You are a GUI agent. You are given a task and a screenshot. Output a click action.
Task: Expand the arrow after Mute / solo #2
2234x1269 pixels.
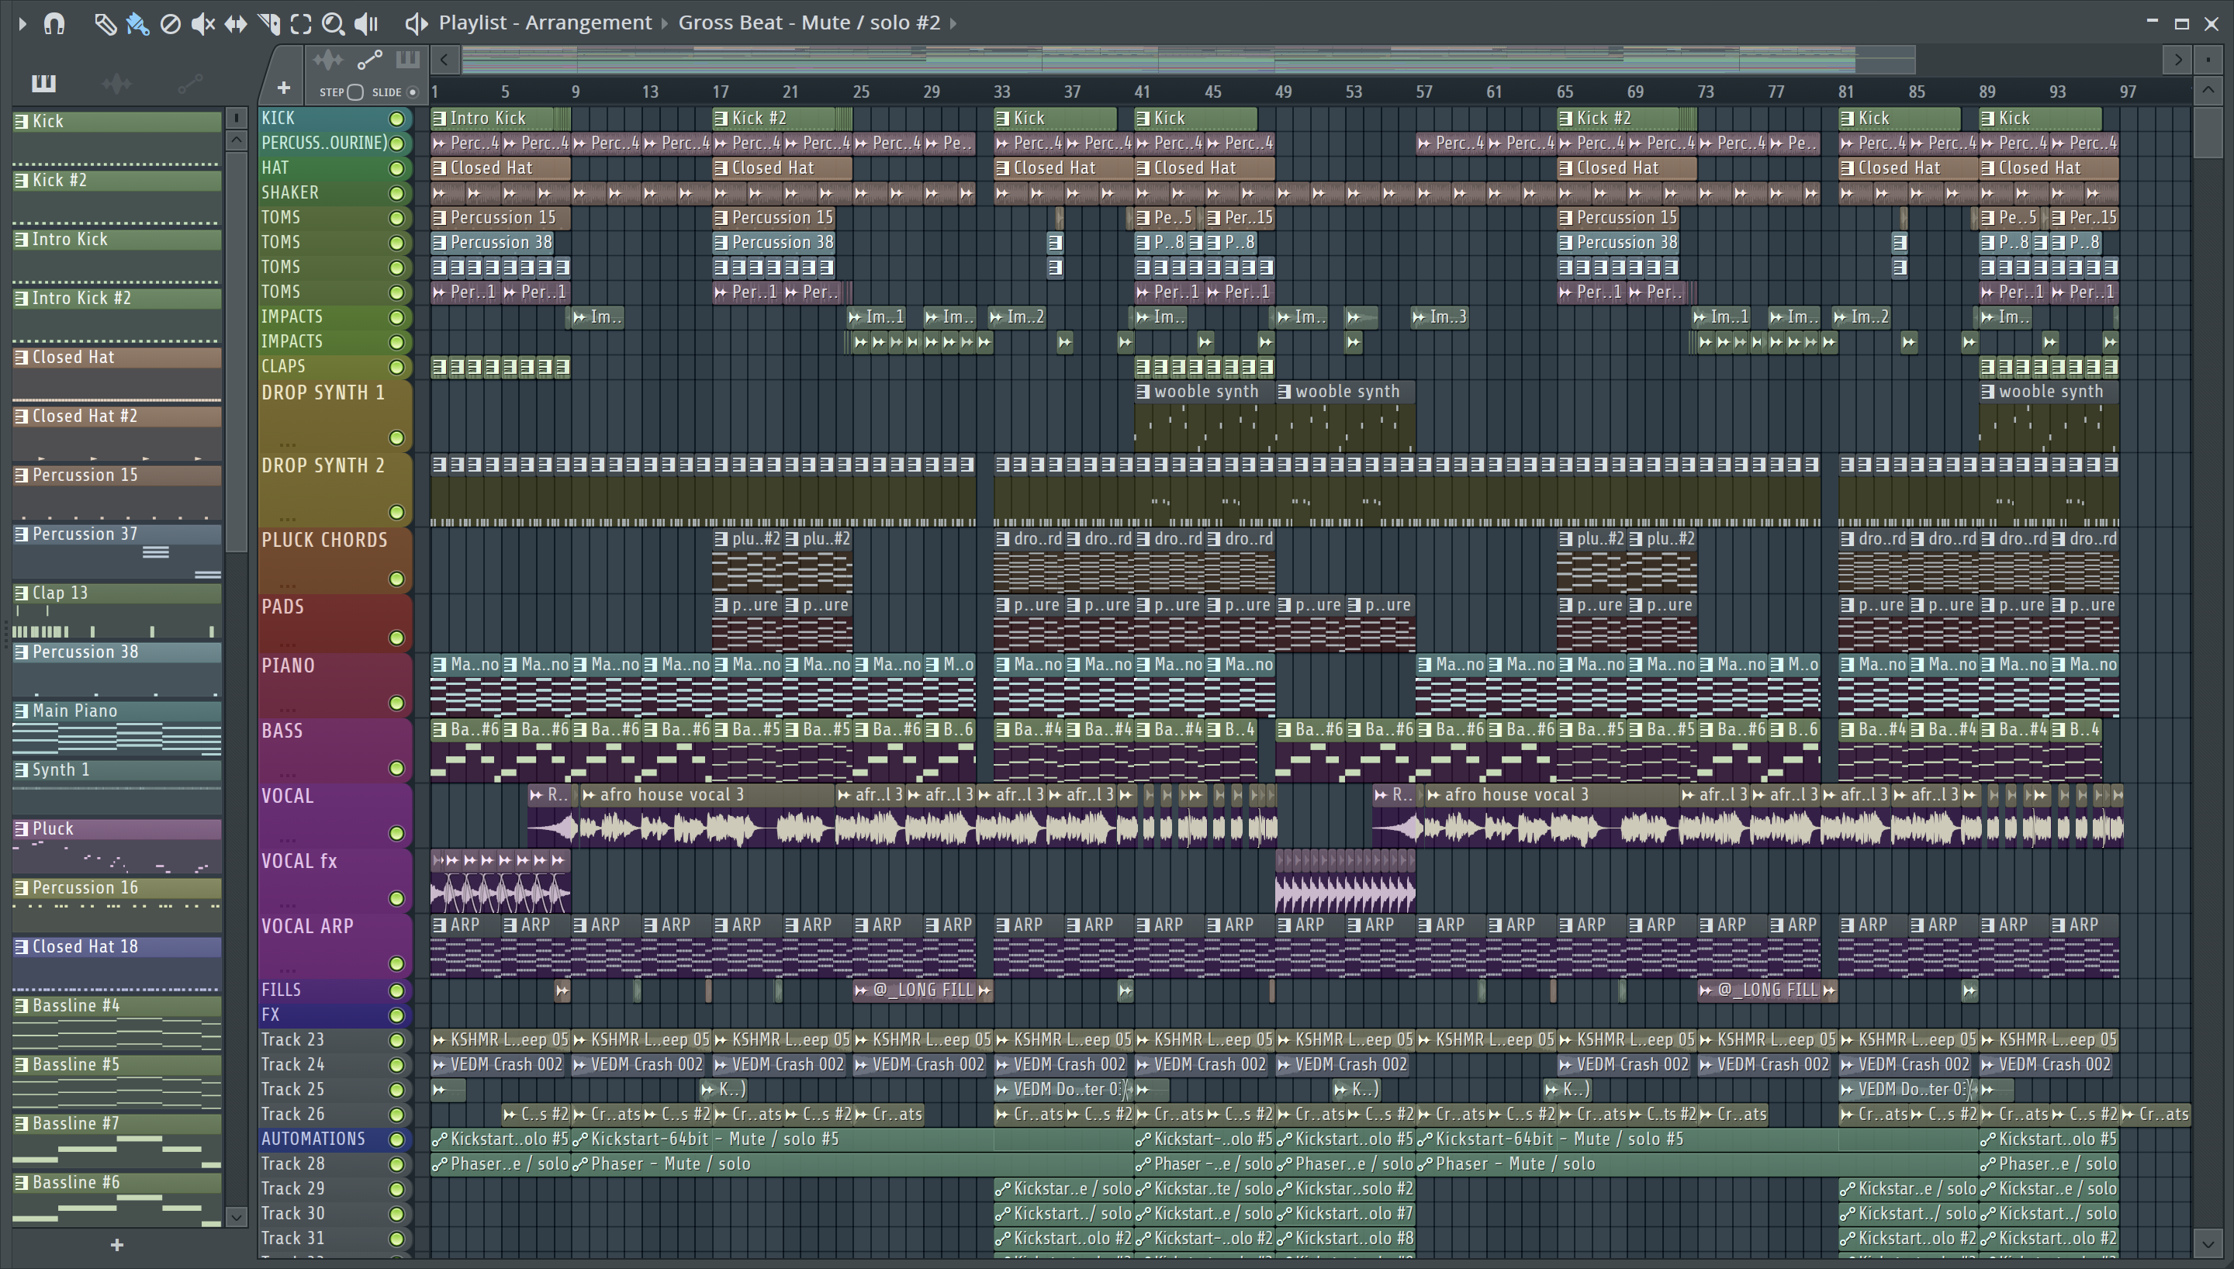[953, 23]
